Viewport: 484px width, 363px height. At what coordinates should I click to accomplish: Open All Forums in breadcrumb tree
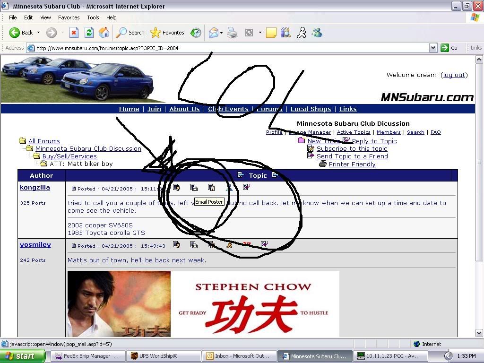[x=44, y=141]
